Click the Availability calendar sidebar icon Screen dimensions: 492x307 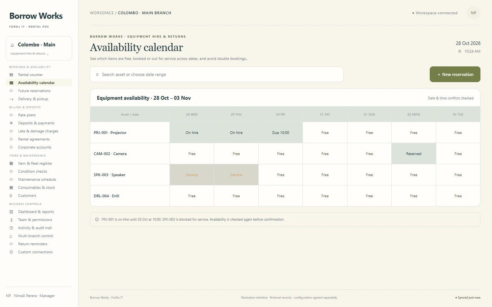tap(11, 83)
